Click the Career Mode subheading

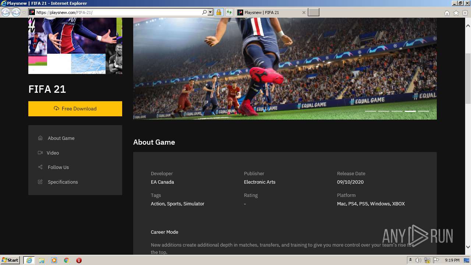coord(164,232)
